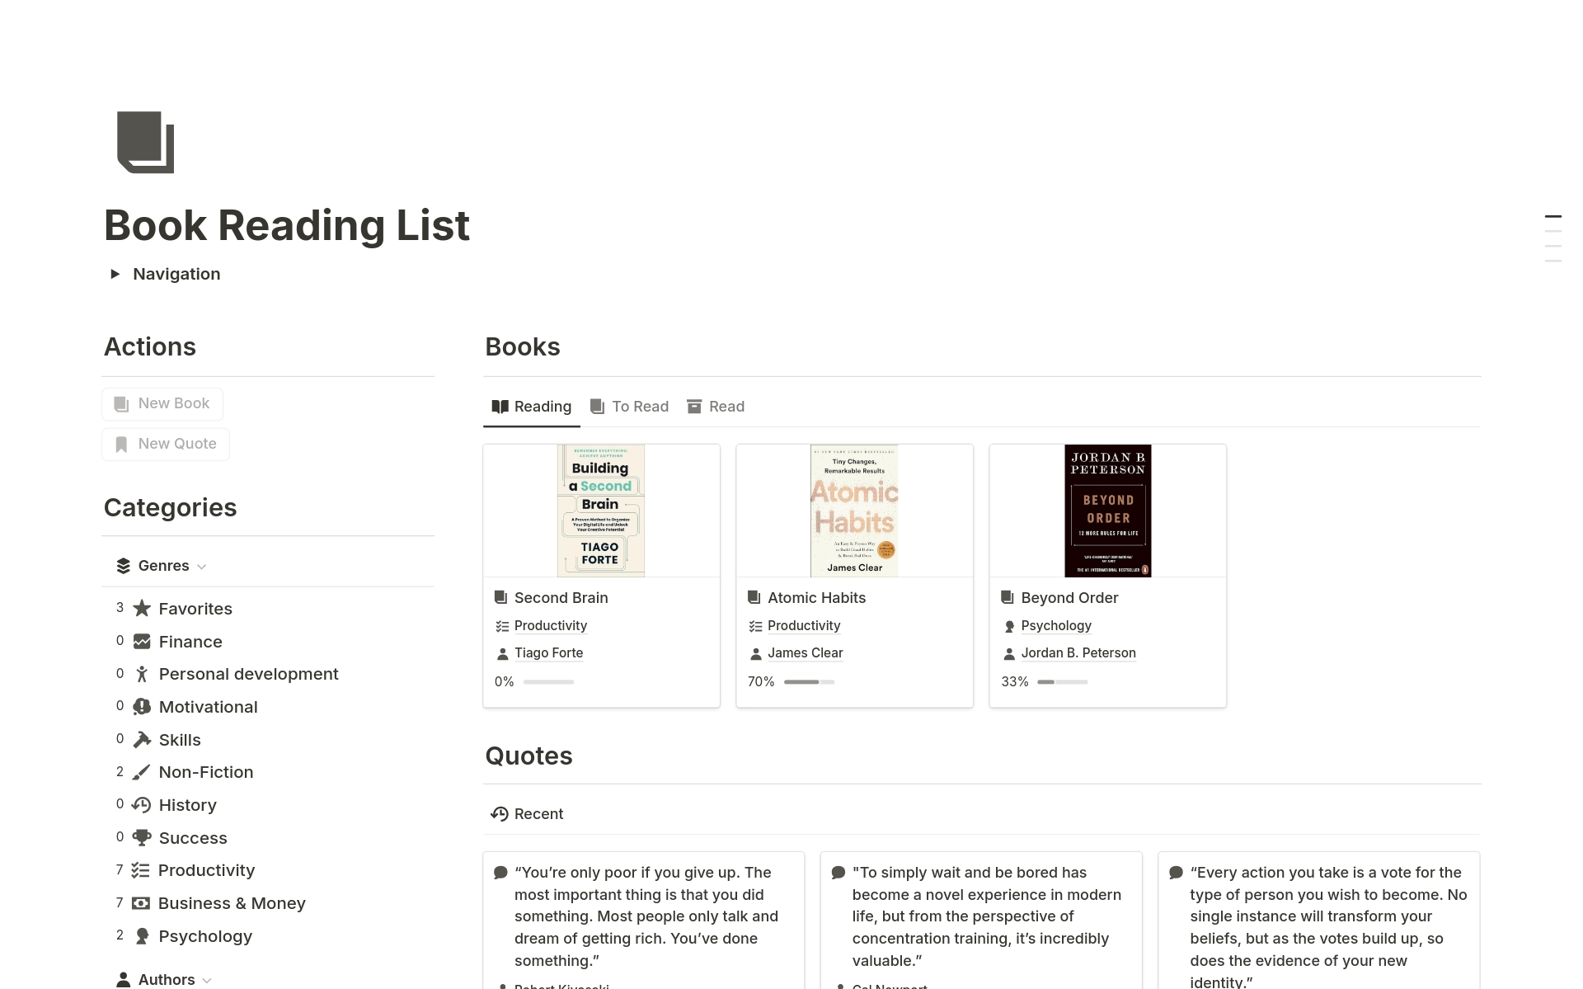Open the James Clear author link

(x=806, y=652)
